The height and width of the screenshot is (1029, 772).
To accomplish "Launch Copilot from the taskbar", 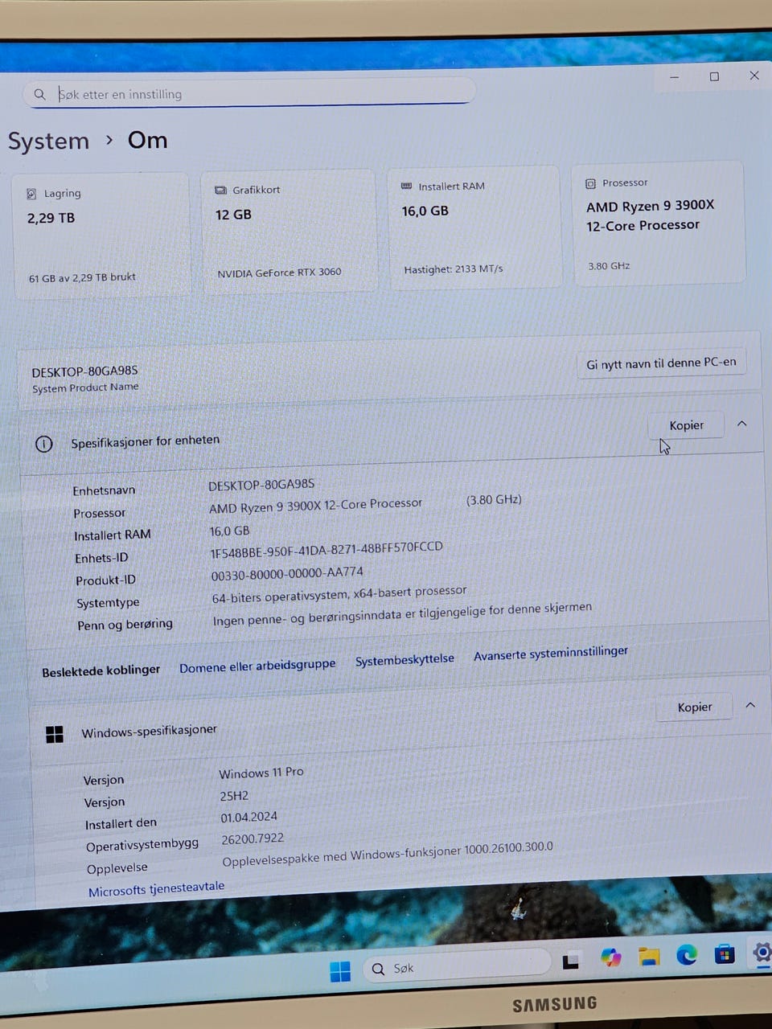I will coord(611,957).
